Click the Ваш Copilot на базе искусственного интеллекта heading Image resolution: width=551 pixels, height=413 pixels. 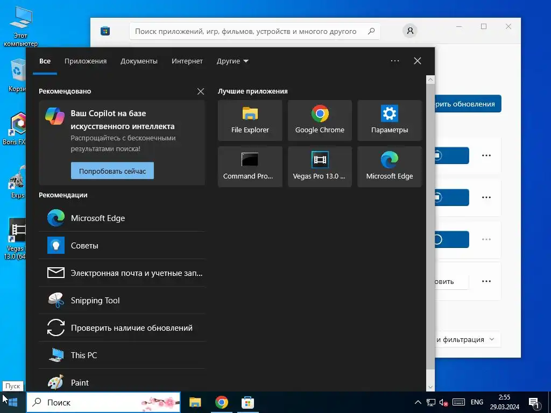coord(122,120)
